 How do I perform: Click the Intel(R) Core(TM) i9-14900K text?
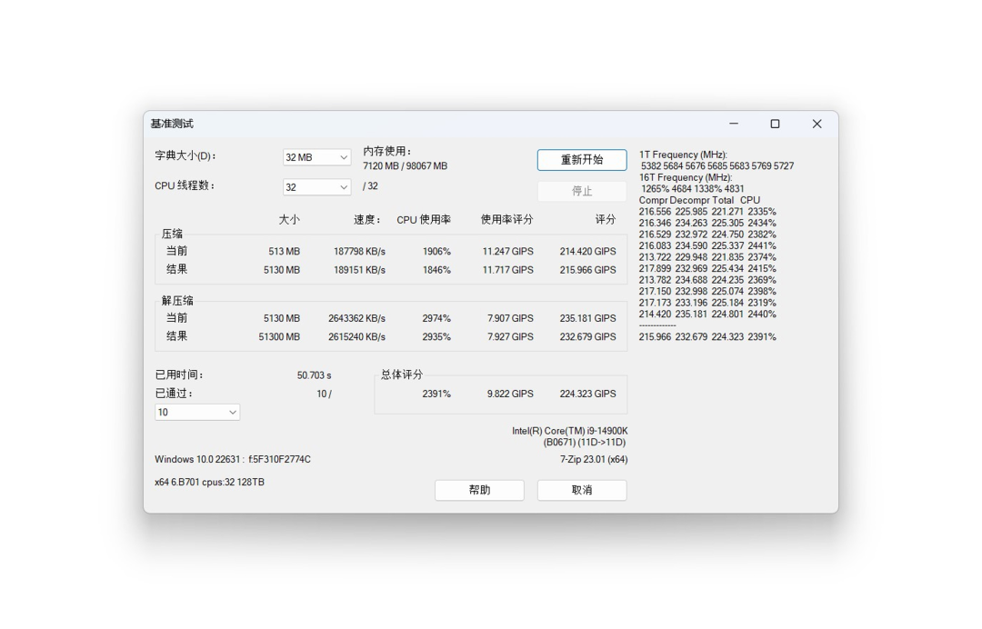(570, 431)
